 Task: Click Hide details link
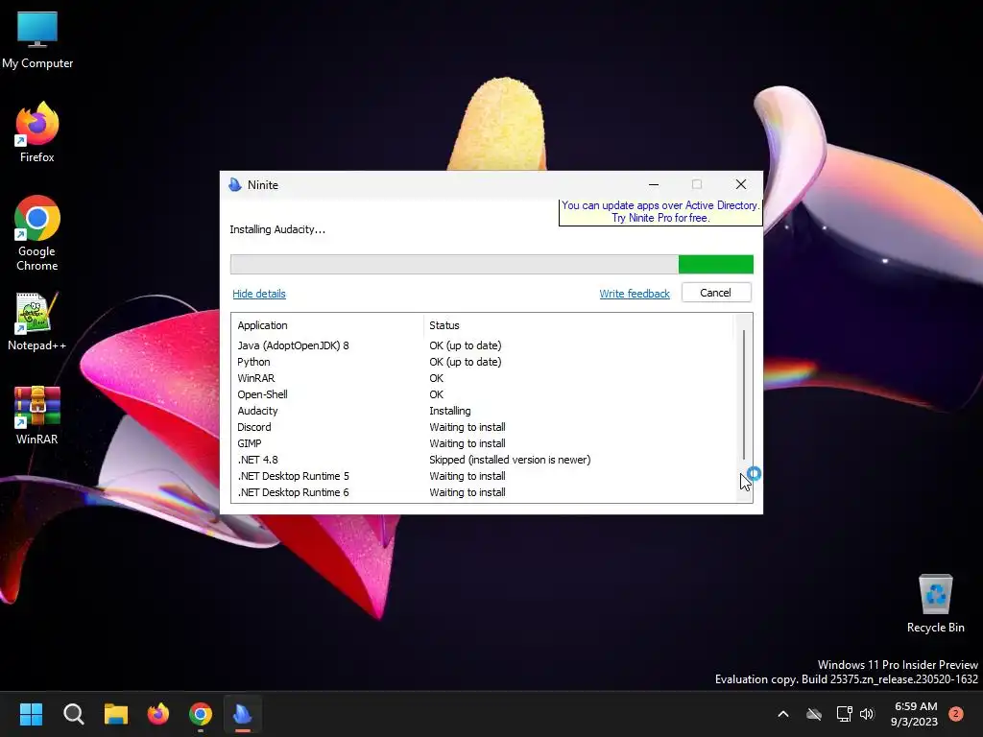pos(259,294)
